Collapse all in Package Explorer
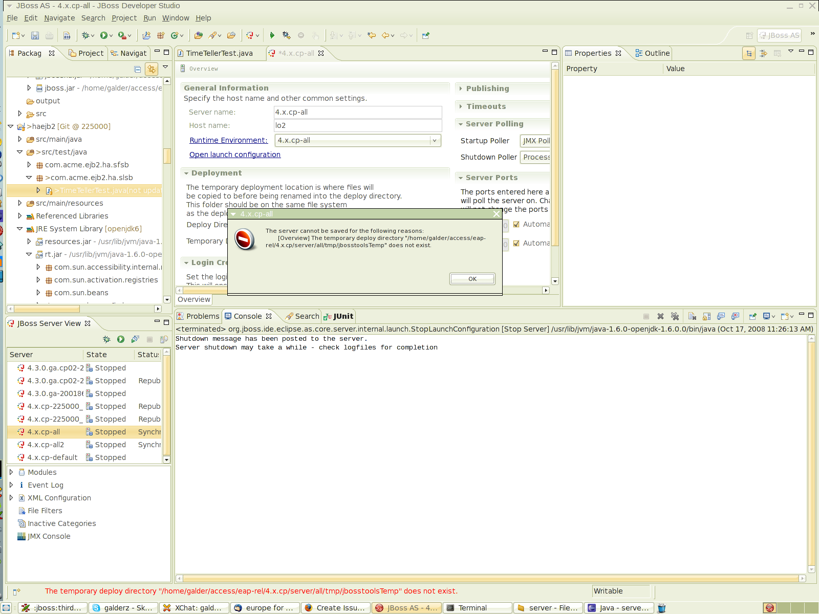 click(137, 69)
